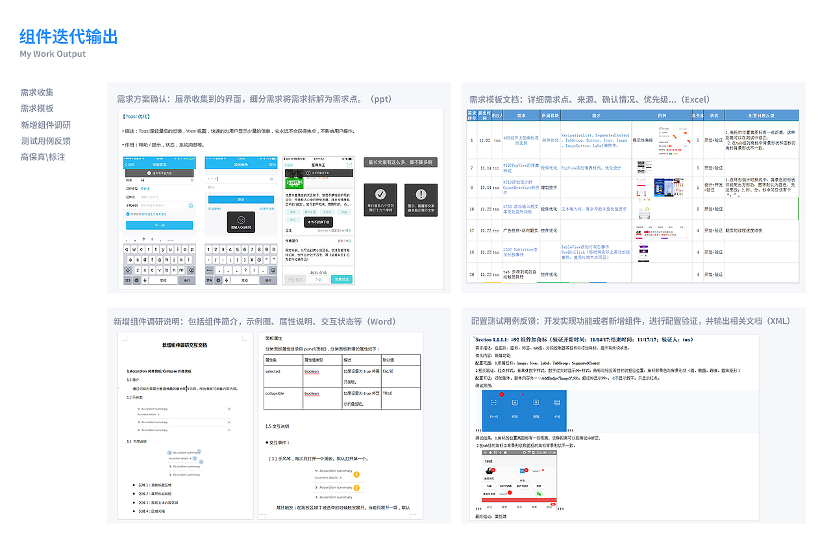This screenshot has height=540, width=831.
Task: Click the #218添加倒计时CountDownView cell
Action: click(521, 187)
